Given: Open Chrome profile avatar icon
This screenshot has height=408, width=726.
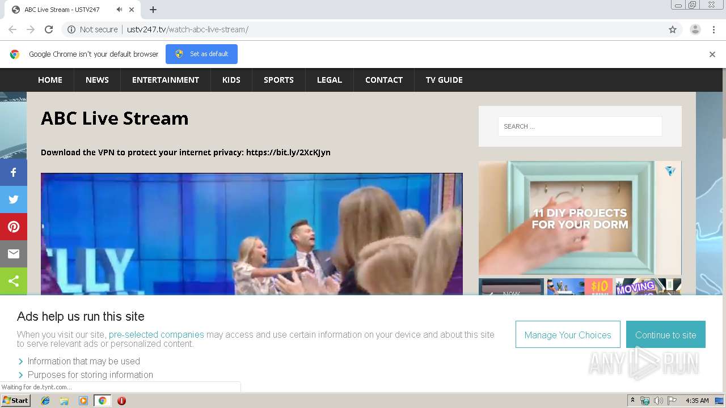Looking at the screenshot, I should [x=695, y=29].
